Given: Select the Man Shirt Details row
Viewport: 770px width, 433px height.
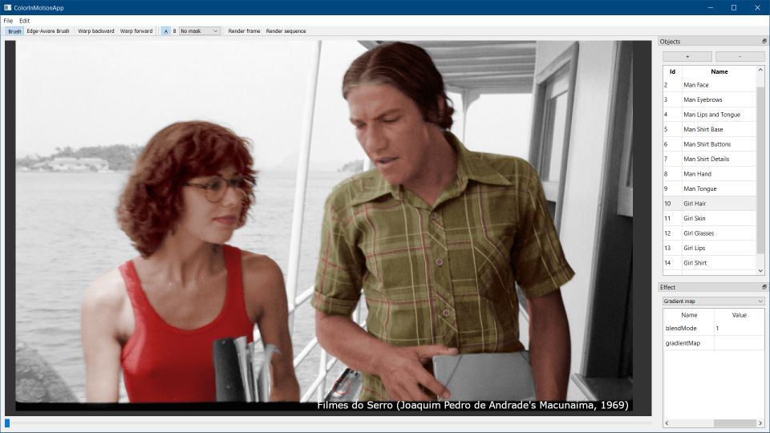Looking at the screenshot, I should [710, 159].
